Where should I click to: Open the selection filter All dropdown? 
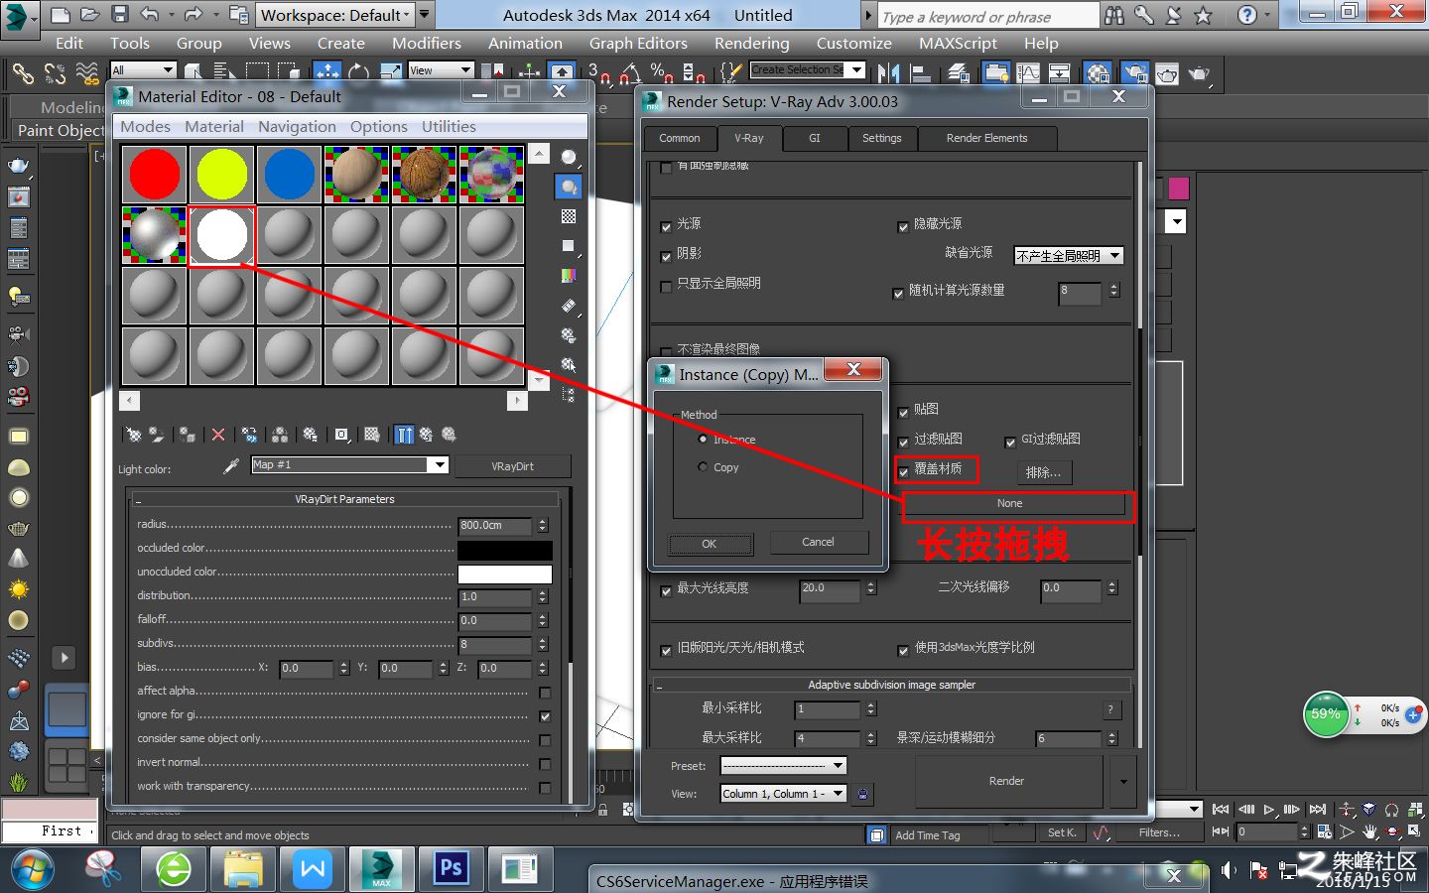(x=143, y=70)
